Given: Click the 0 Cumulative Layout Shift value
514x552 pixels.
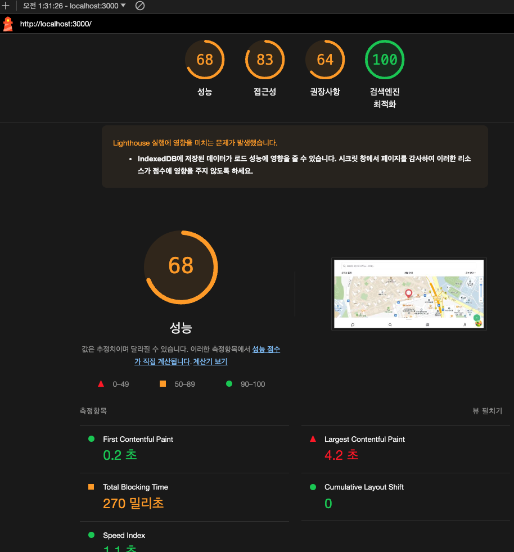Looking at the screenshot, I should pyautogui.click(x=328, y=504).
